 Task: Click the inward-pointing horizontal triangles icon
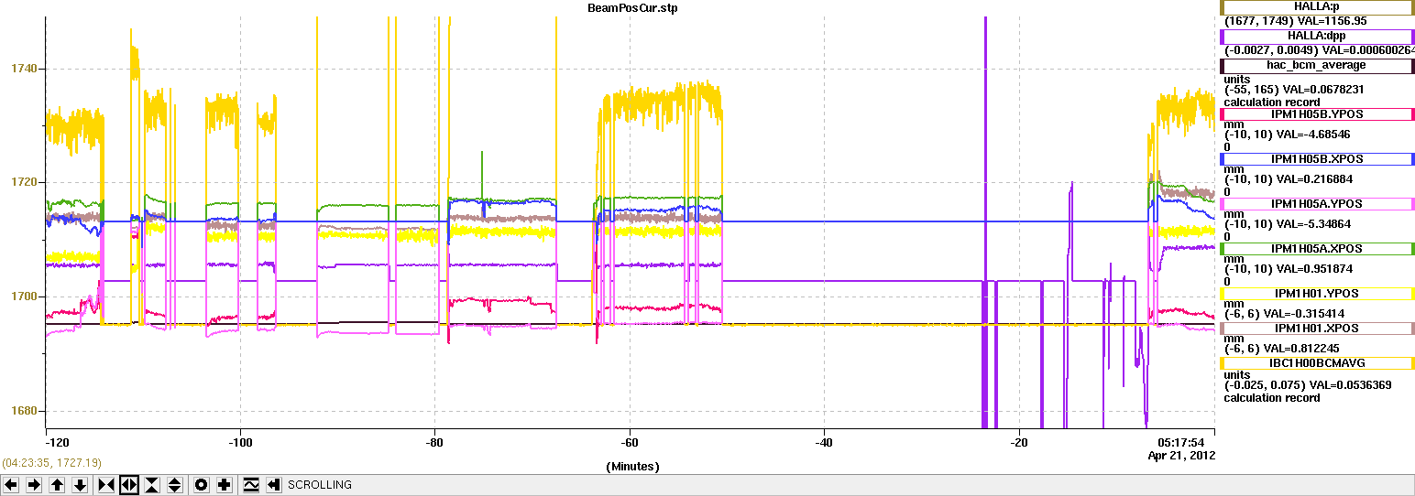[106, 485]
